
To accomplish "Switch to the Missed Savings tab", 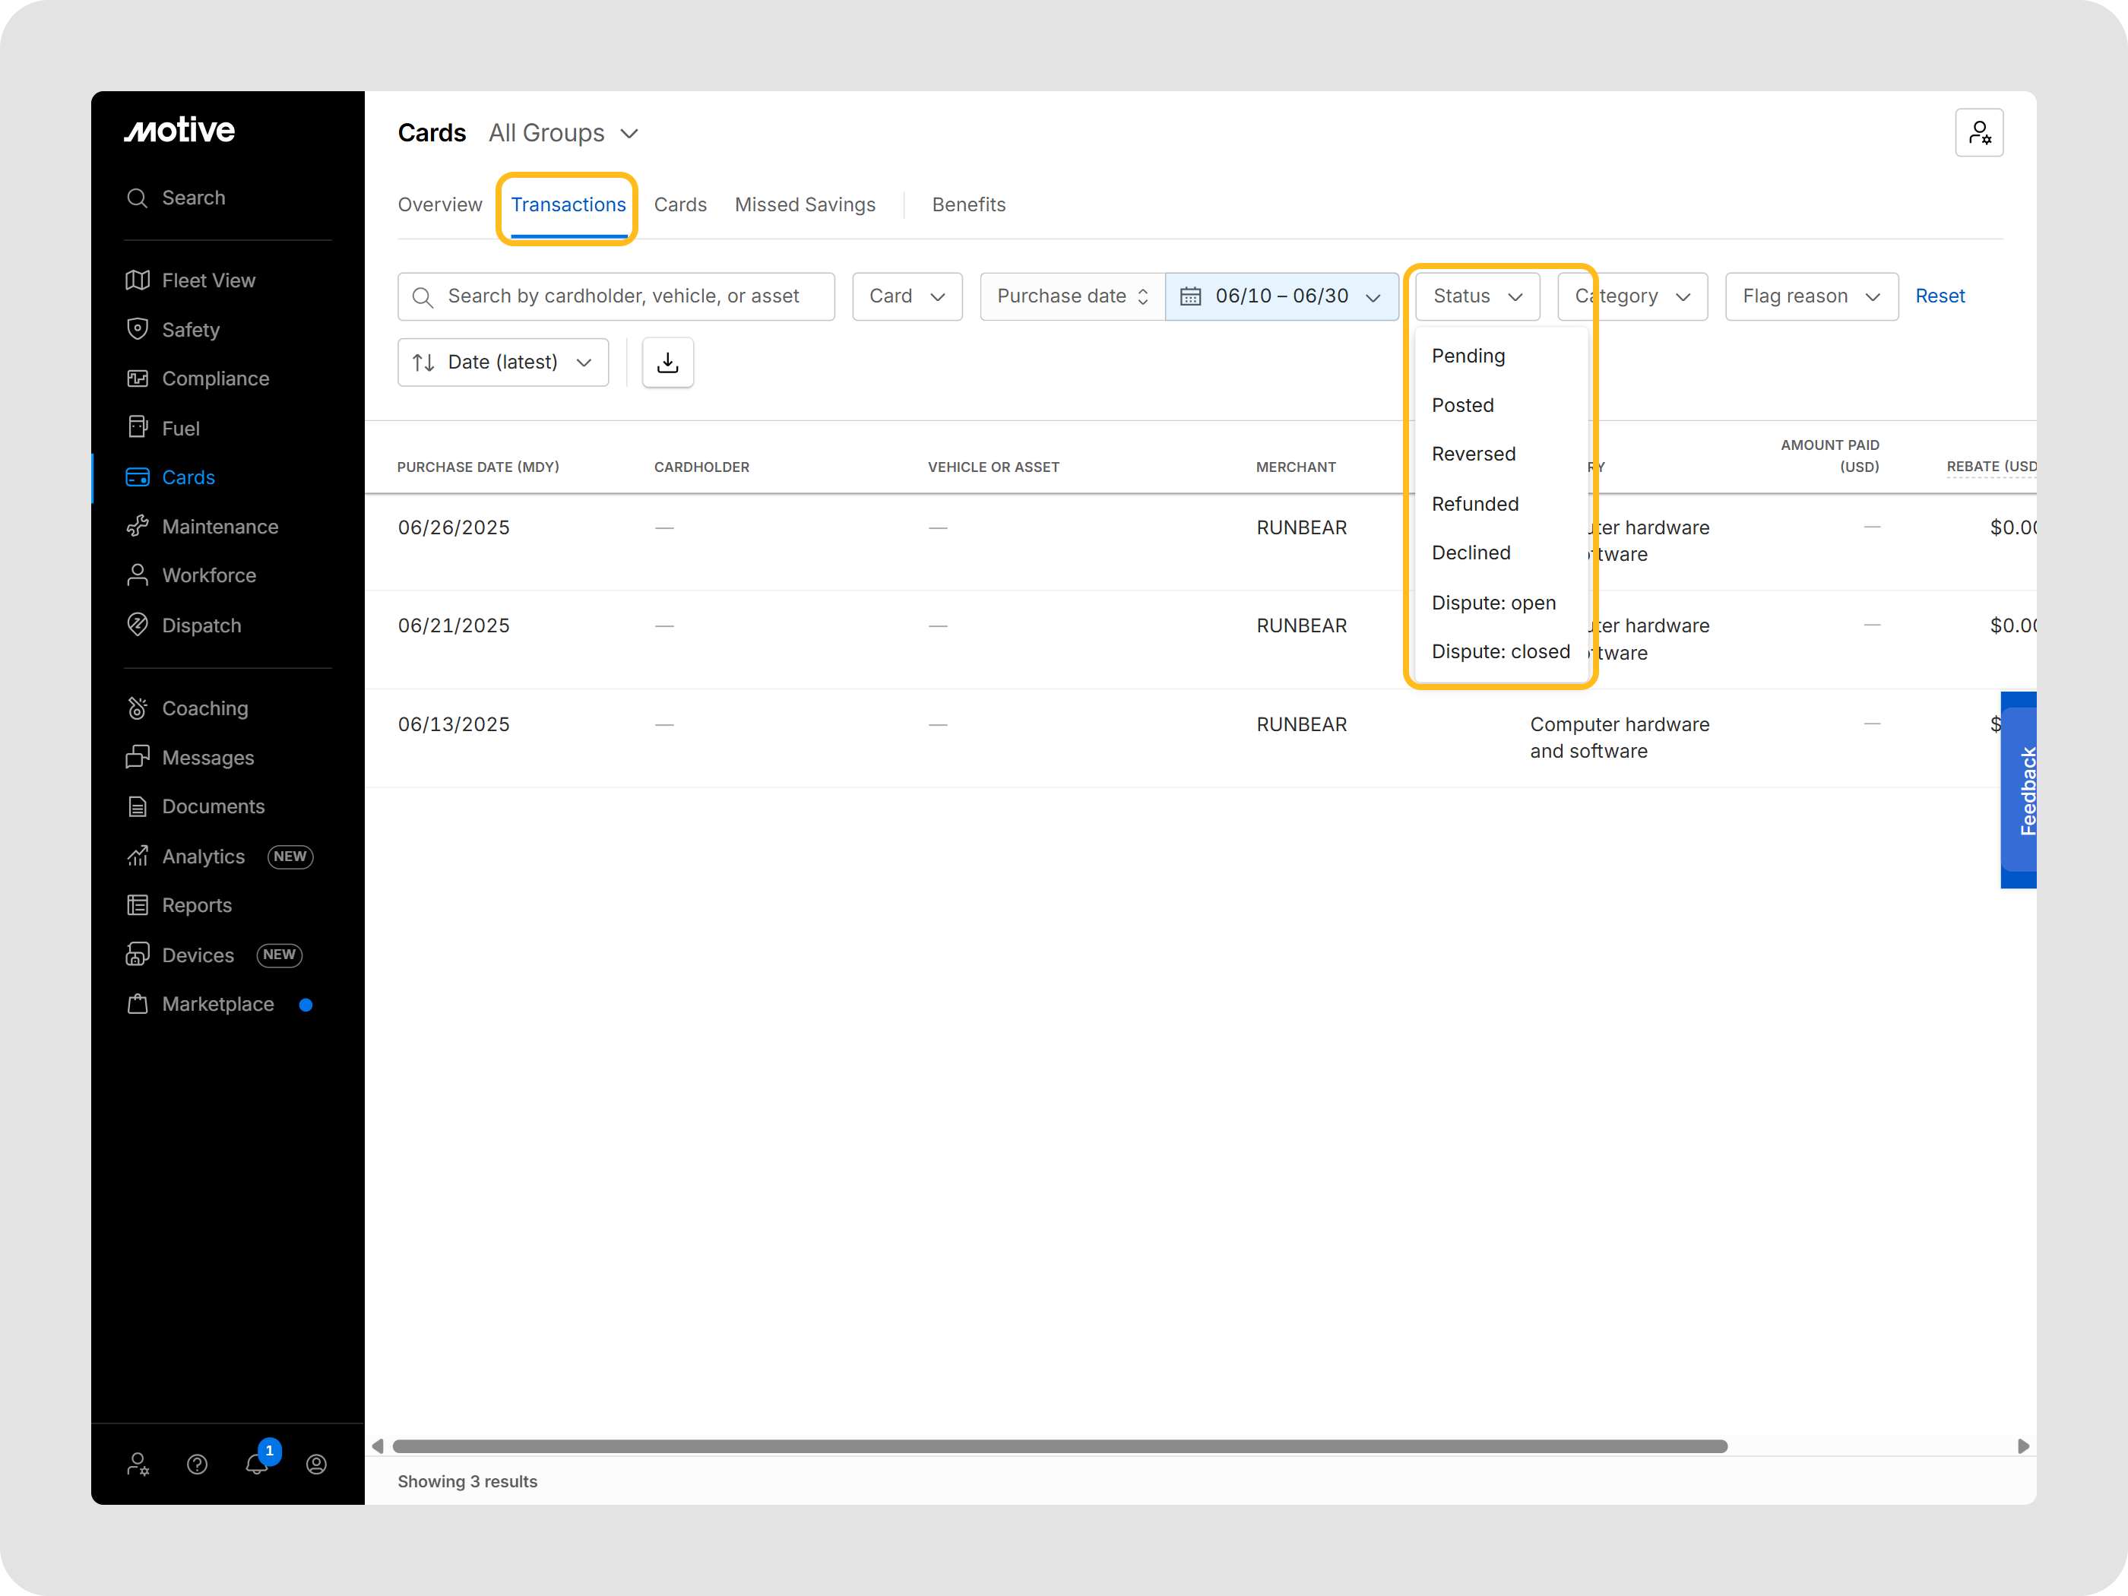I will pos(805,205).
